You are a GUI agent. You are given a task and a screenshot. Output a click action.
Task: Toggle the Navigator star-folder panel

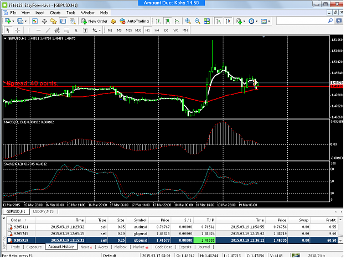point(54,21)
